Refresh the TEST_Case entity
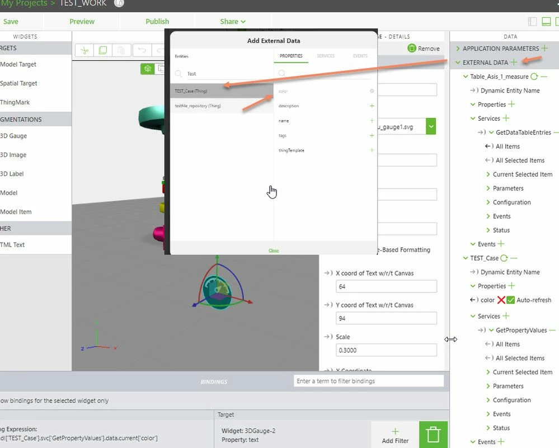This screenshot has height=448, width=559. coord(504,258)
